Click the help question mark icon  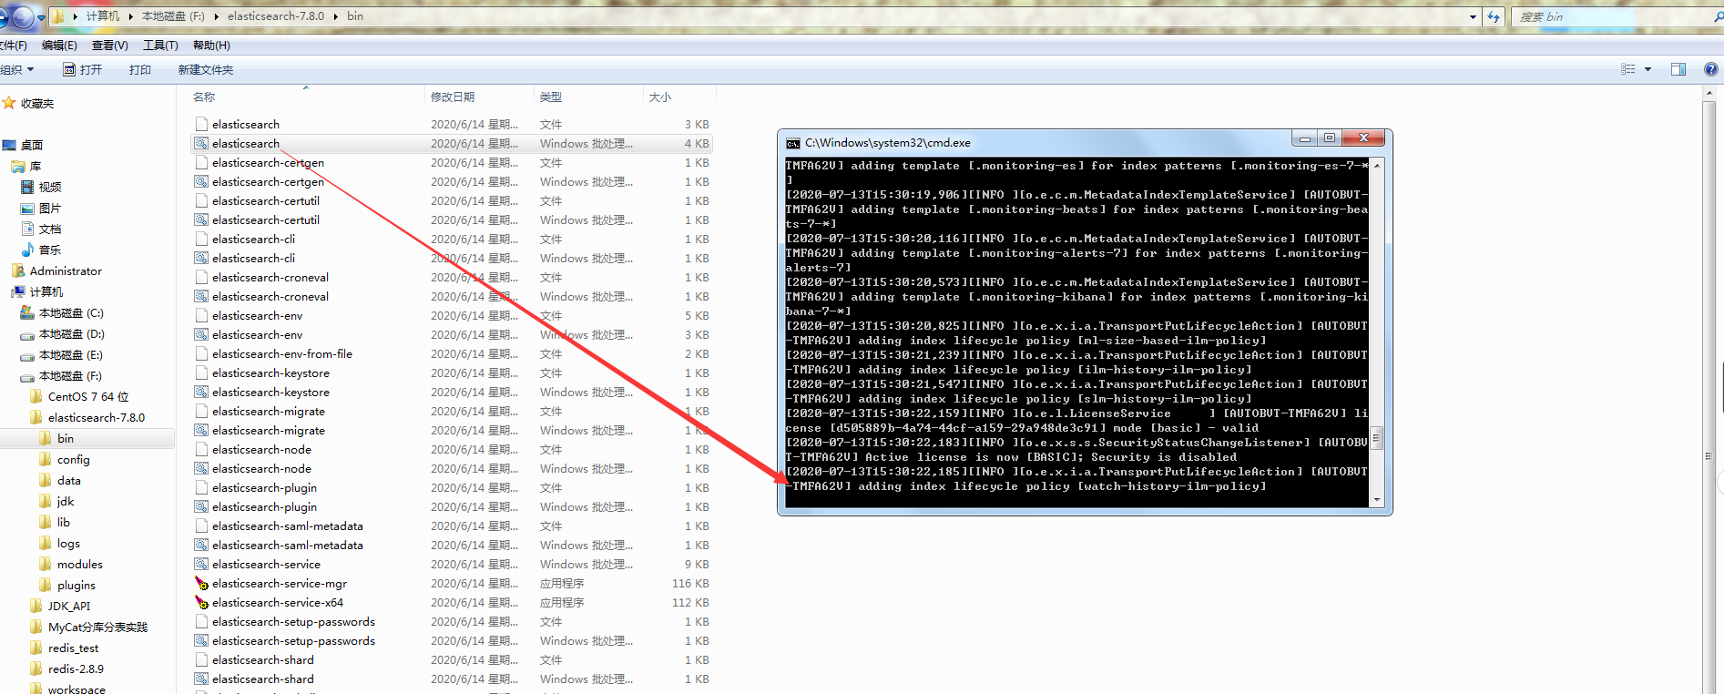click(1710, 69)
